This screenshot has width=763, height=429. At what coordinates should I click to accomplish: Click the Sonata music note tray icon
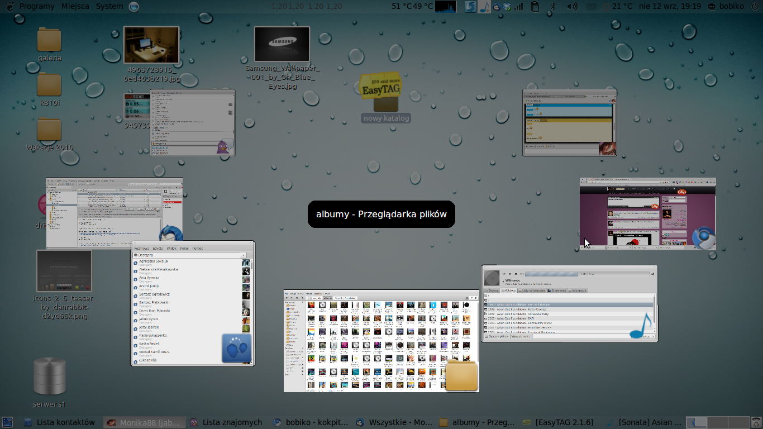(484, 7)
